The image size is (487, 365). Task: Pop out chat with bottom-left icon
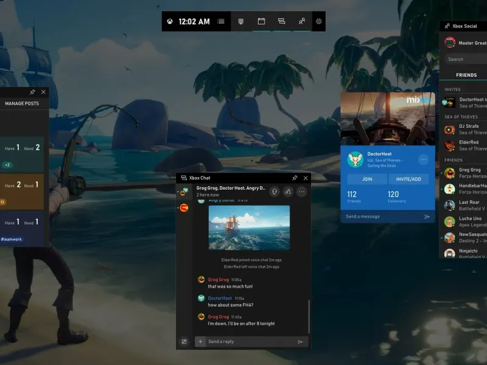click(184, 341)
